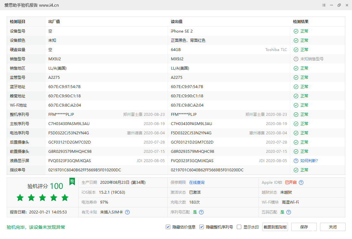
Task: Click the green check icon for 指纹串号 row
Action: [x=296, y=170]
